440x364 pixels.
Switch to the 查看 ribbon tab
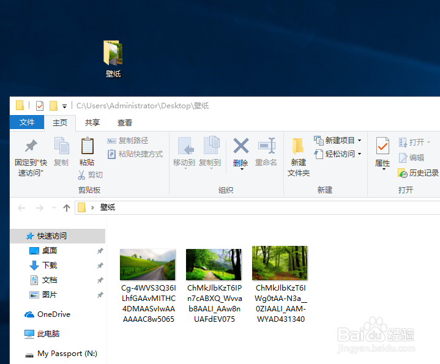point(125,123)
